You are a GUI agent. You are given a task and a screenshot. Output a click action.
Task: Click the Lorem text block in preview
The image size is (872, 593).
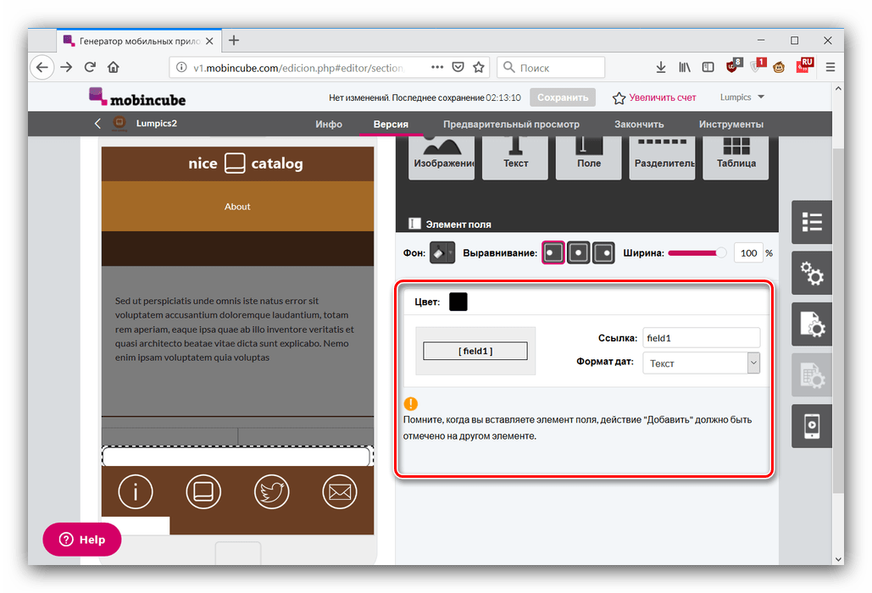[x=235, y=329]
